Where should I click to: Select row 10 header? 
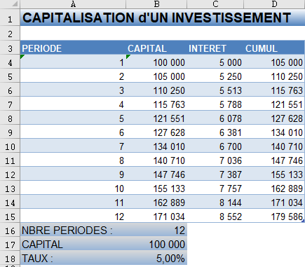[10, 146]
